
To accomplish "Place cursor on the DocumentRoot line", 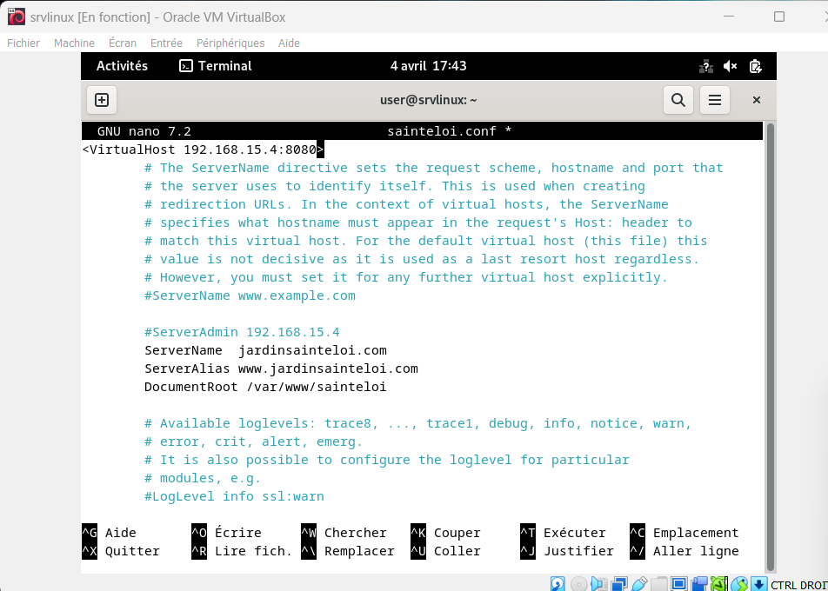I will pos(265,387).
